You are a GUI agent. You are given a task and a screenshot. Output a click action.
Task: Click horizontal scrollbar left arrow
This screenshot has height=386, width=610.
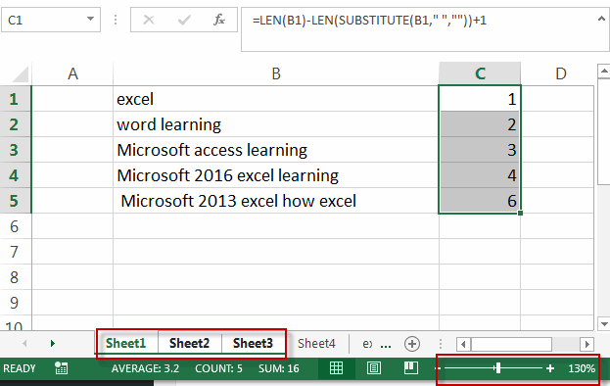[x=463, y=344]
